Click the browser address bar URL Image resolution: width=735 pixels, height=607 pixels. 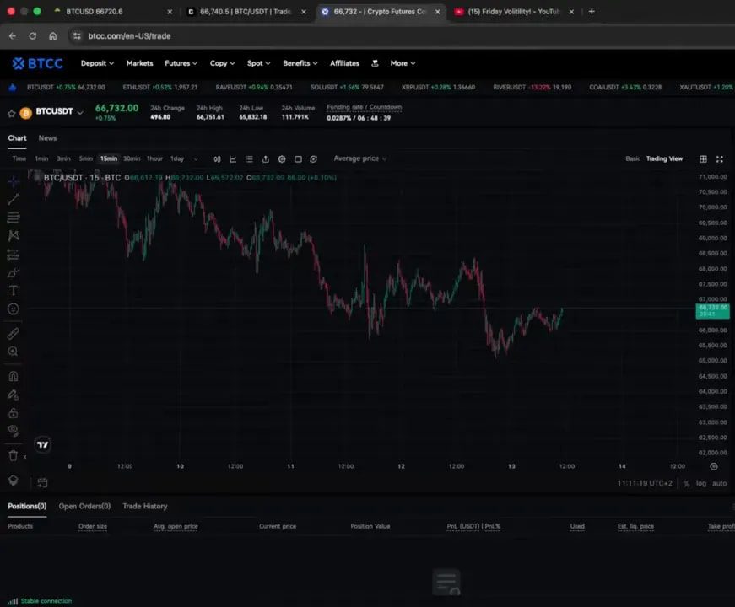[129, 36]
